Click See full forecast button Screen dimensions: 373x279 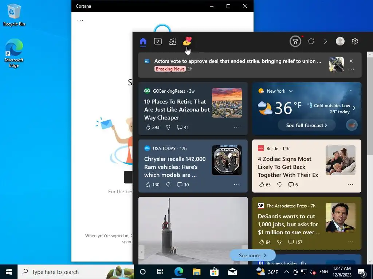(307, 125)
